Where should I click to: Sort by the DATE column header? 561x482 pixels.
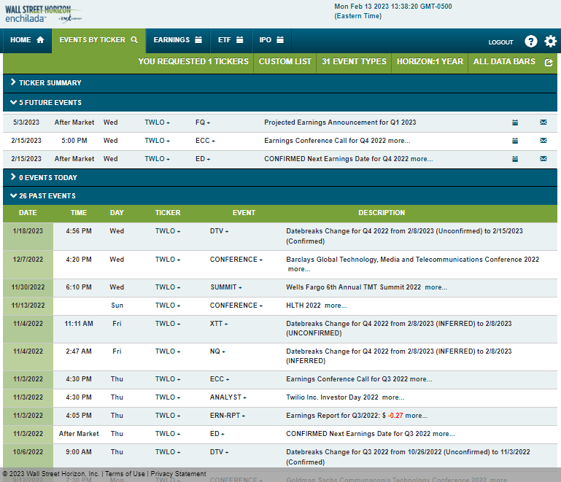click(28, 213)
